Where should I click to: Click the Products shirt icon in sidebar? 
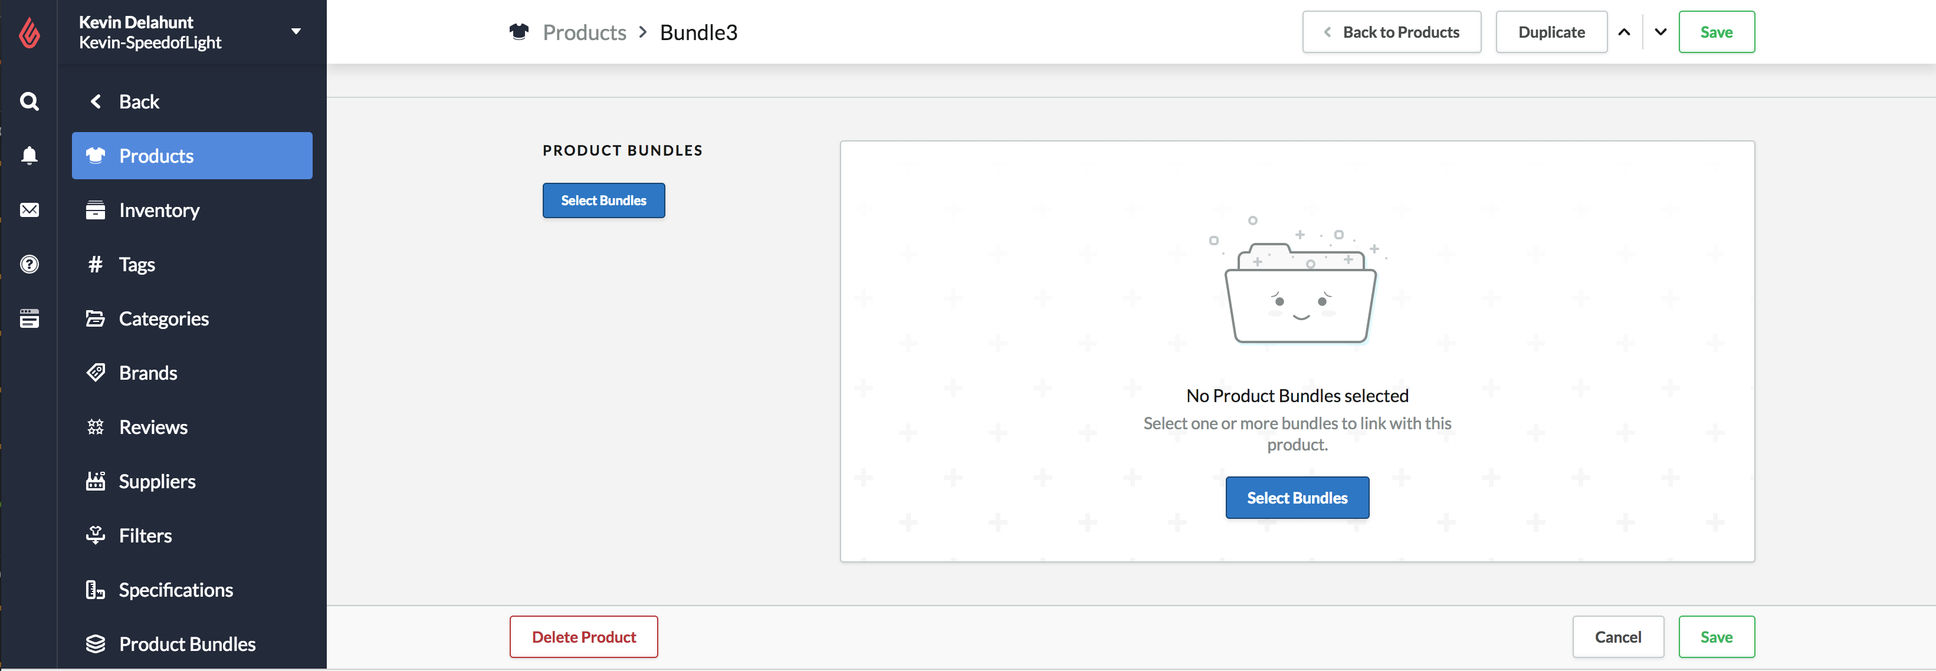coord(96,156)
